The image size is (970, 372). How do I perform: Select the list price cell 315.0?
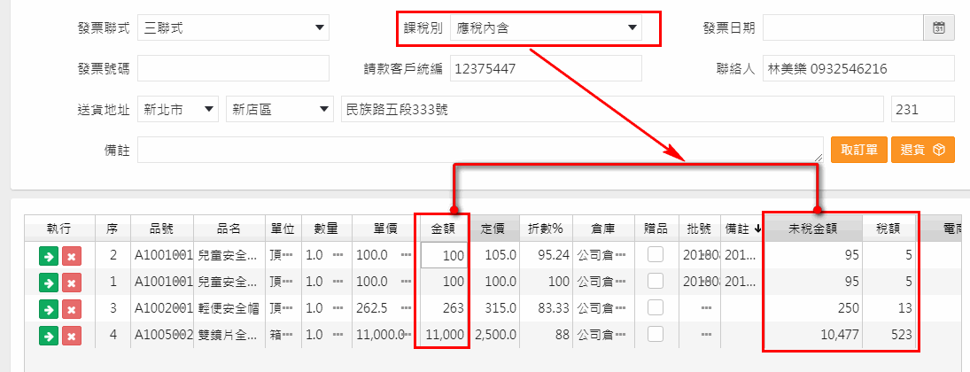(x=494, y=308)
